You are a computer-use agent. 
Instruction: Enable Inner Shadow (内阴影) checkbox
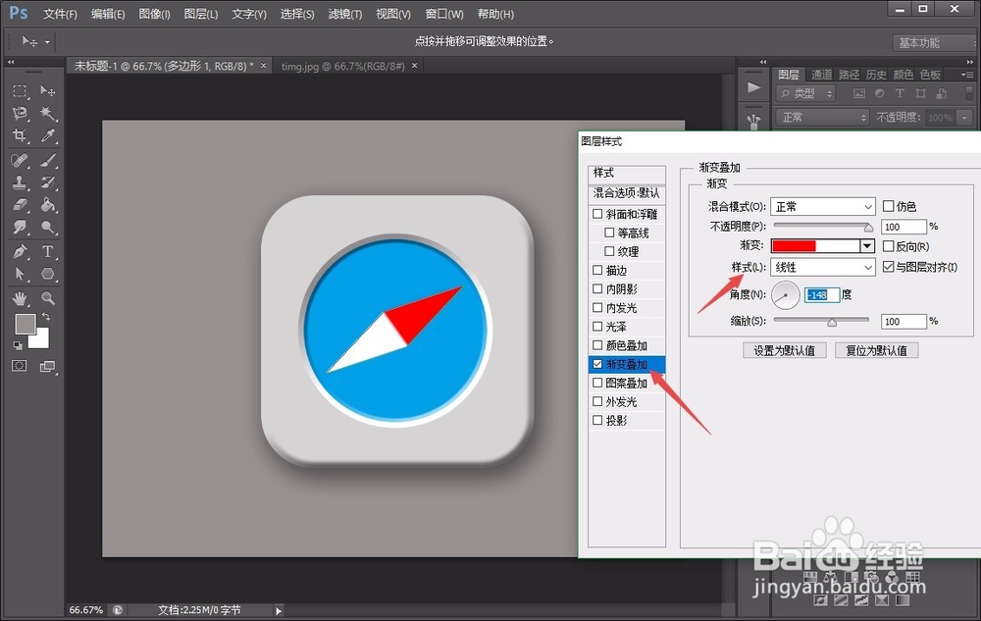click(597, 289)
